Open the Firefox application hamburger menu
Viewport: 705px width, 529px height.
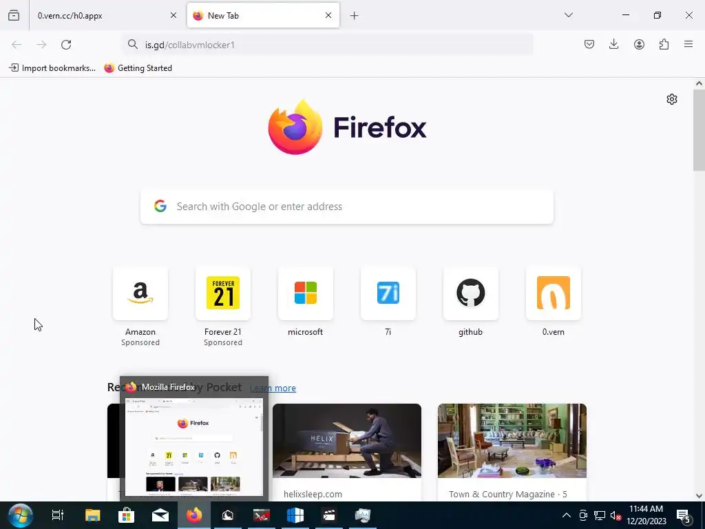[x=688, y=44]
